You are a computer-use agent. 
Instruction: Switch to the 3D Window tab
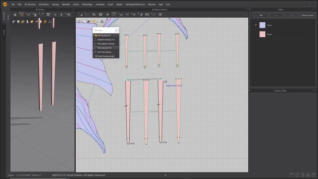(40, 9)
